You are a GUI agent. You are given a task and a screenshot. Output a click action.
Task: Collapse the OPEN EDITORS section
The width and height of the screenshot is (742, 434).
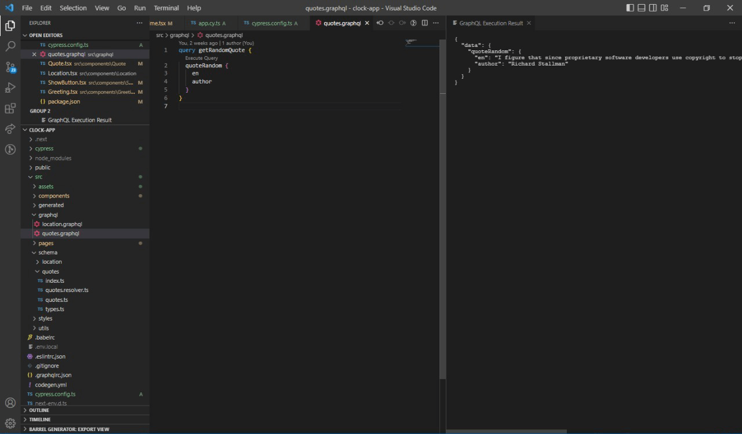pos(46,35)
